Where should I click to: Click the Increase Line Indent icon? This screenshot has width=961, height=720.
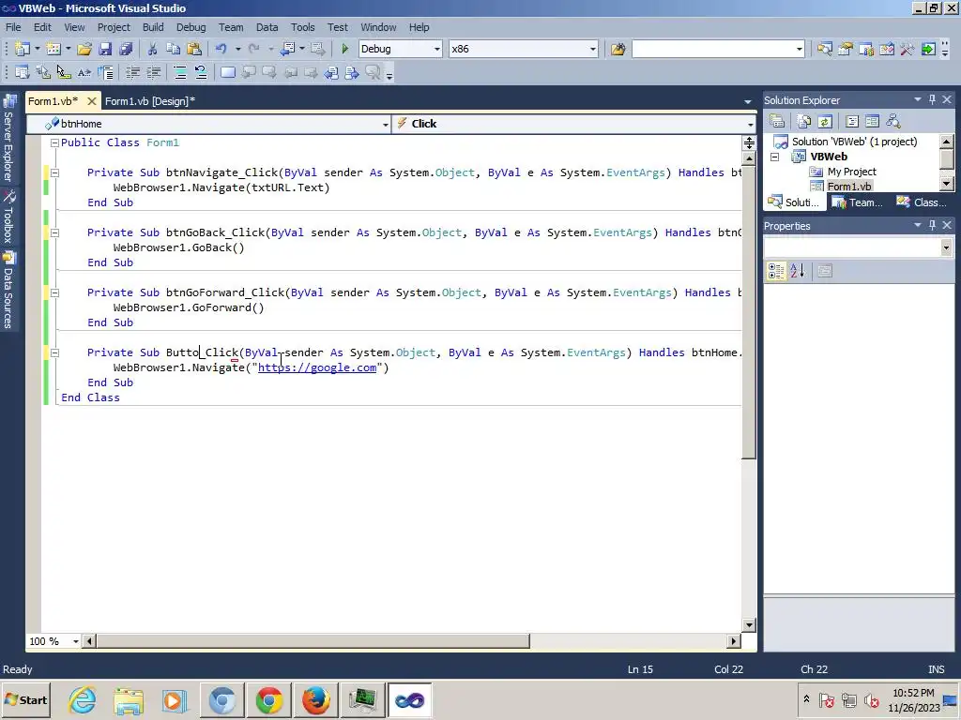click(154, 72)
